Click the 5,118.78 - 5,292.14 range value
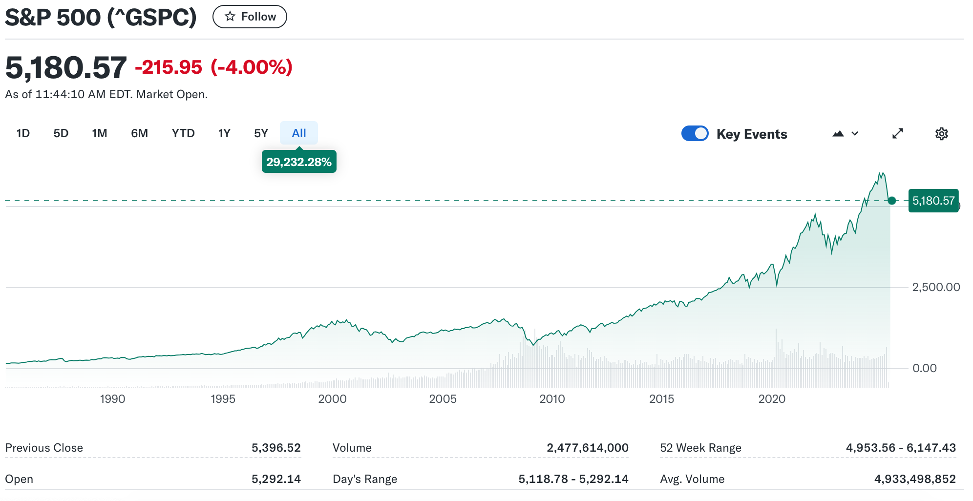The width and height of the screenshot is (973, 501). pos(573,479)
